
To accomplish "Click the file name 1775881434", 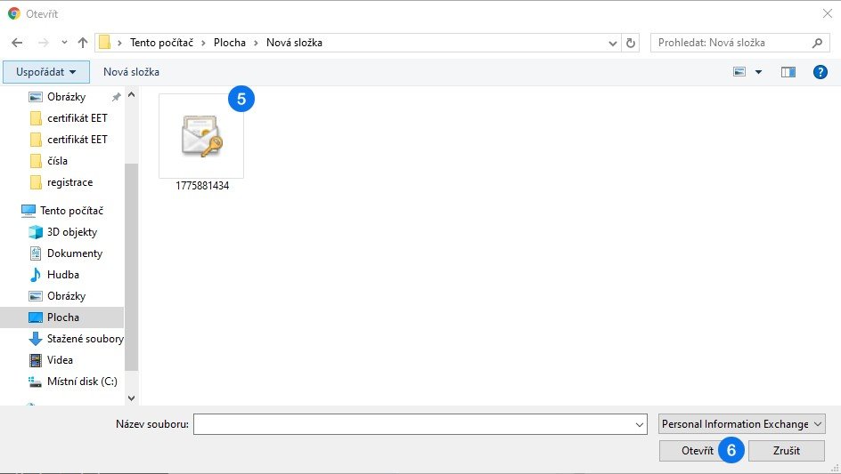I will click(x=202, y=186).
